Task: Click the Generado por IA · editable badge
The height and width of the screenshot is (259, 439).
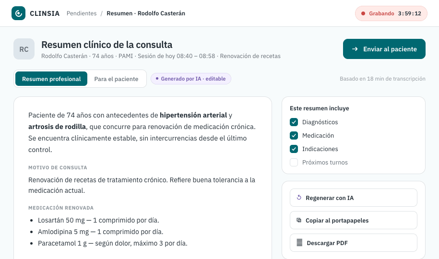Action: pyautogui.click(x=191, y=79)
